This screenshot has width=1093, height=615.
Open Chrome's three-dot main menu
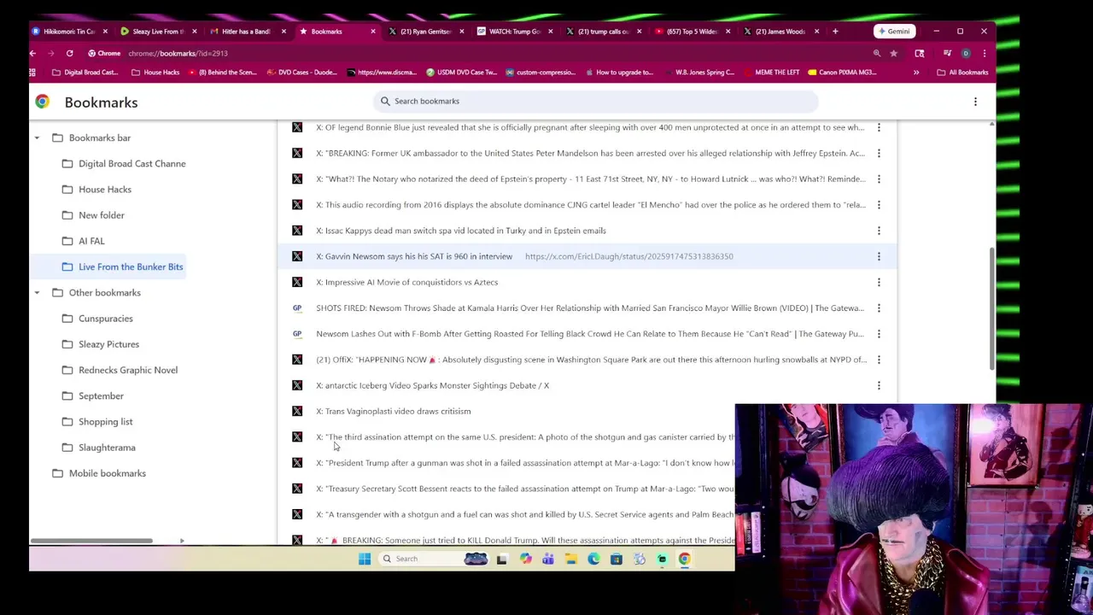(984, 53)
